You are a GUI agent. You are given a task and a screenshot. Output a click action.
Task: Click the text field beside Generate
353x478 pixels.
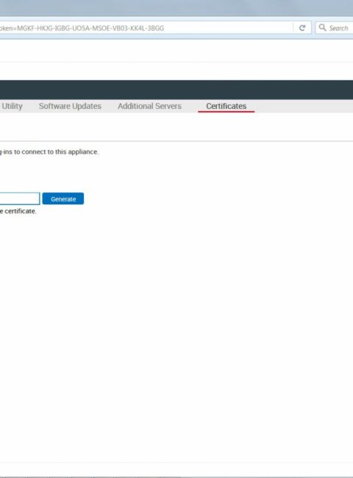pyautogui.click(x=20, y=199)
